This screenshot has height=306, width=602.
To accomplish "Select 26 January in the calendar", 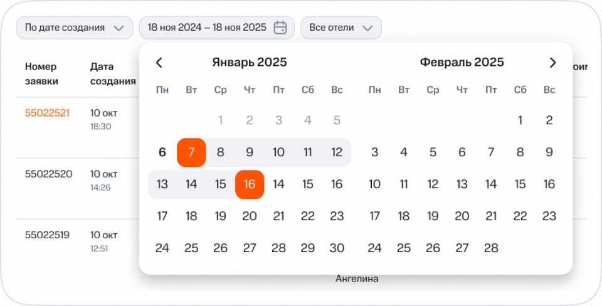I will (x=220, y=248).
